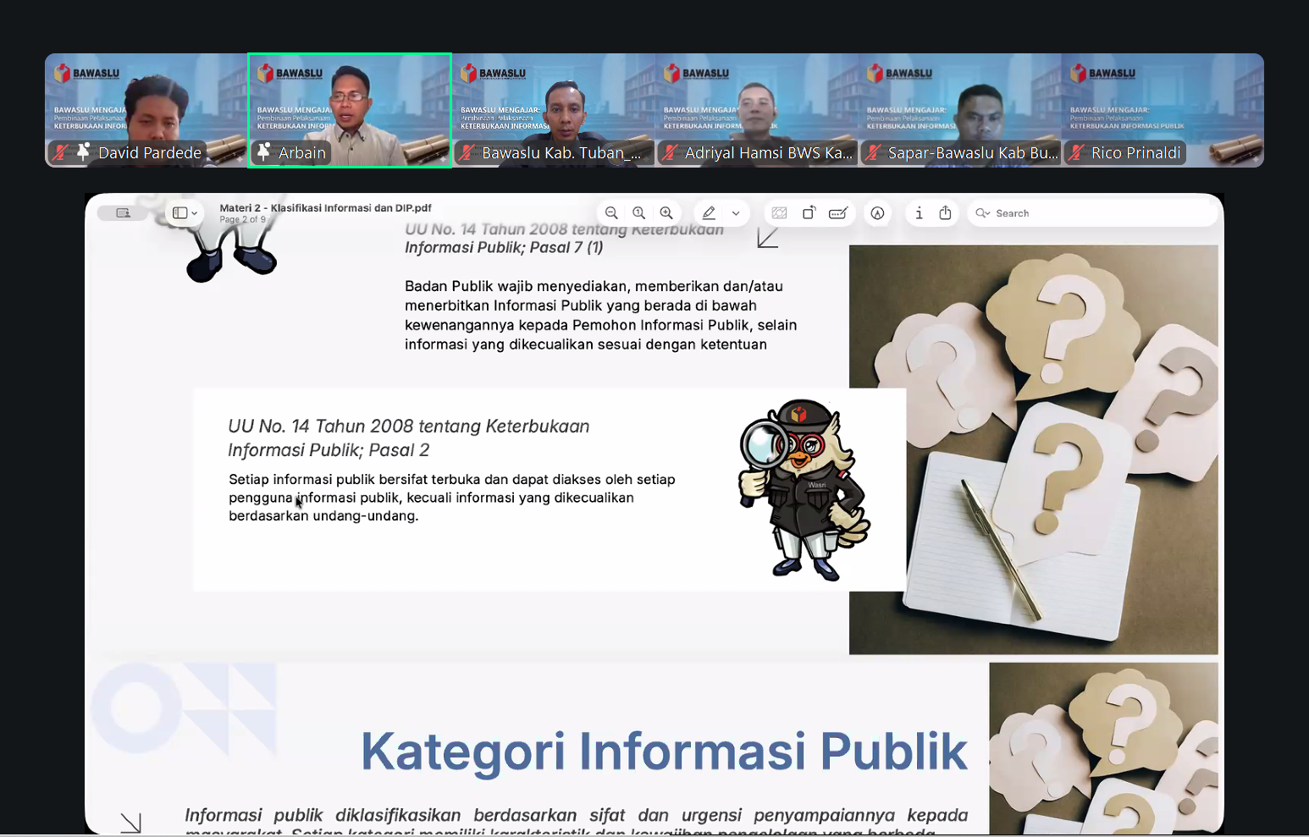Rotate the page using the rotate icon
The width and height of the screenshot is (1309, 837).
tap(809, 213)
